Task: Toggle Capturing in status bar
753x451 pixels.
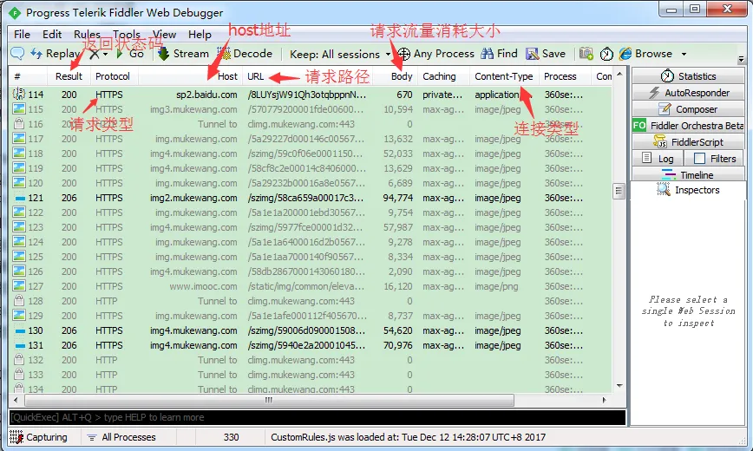Action: click(38, 437)
